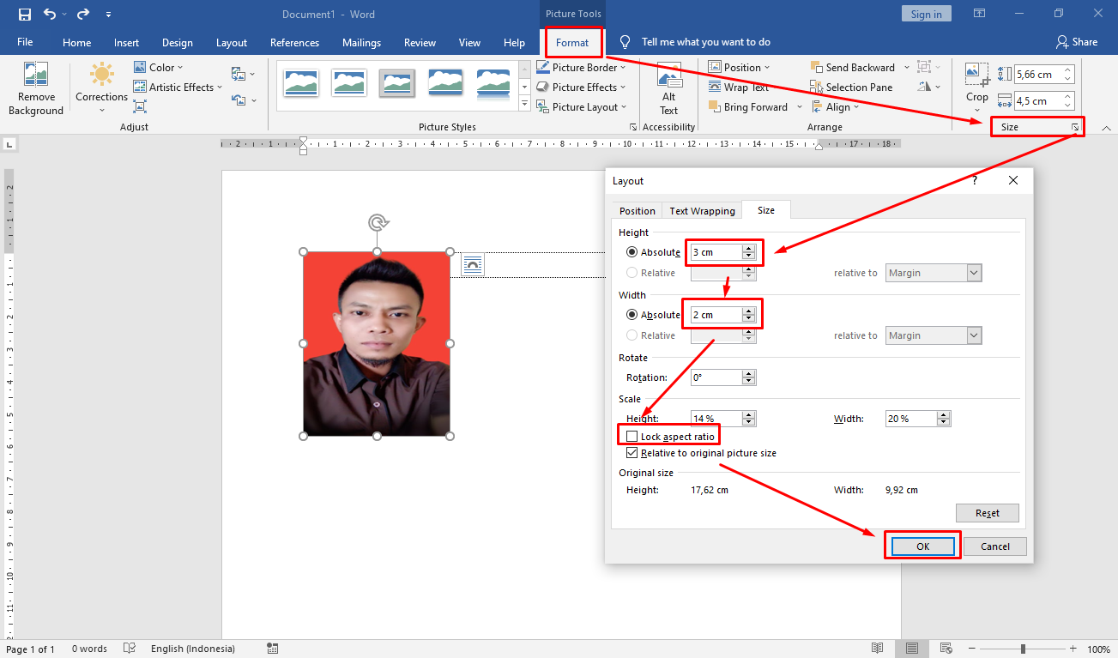
Task: Switch to the References tab
Action: [x=294, y=42]
